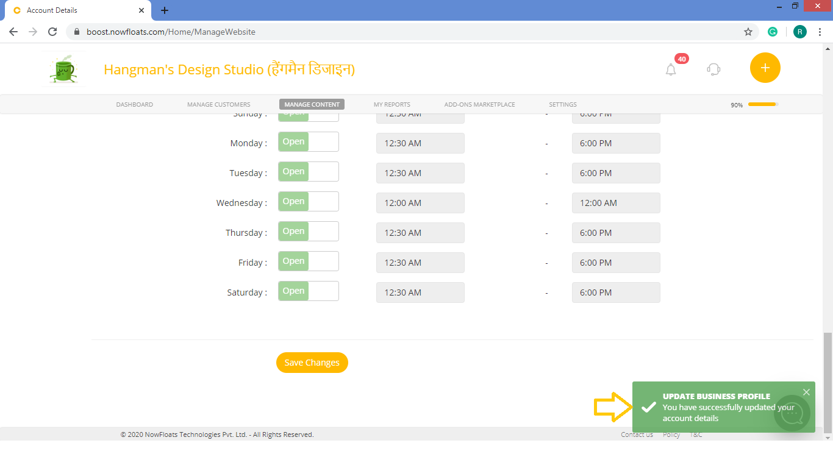833x468 pixels.
Task: Click Save Changes button
Action: 312,363
